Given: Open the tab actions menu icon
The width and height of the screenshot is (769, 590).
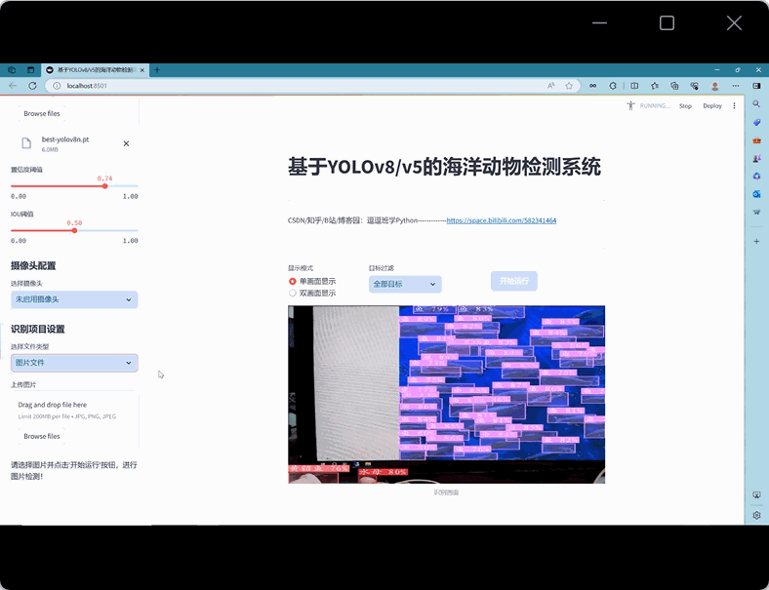Looking at the screenshot, I should coord(30,70).
